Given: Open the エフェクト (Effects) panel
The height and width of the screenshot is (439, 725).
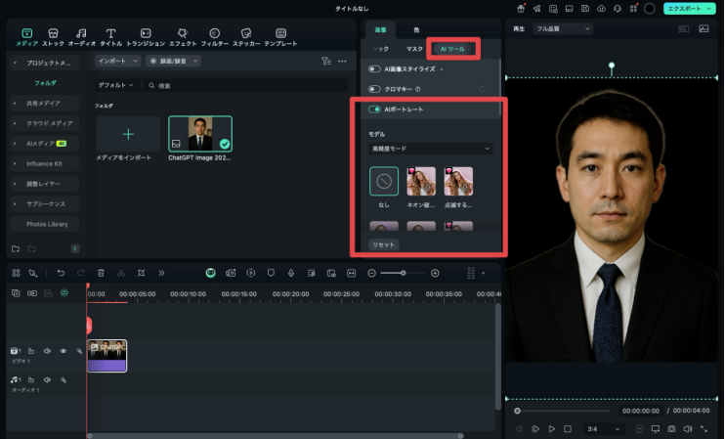Looking at the screenshot, I should click(182, 33).
